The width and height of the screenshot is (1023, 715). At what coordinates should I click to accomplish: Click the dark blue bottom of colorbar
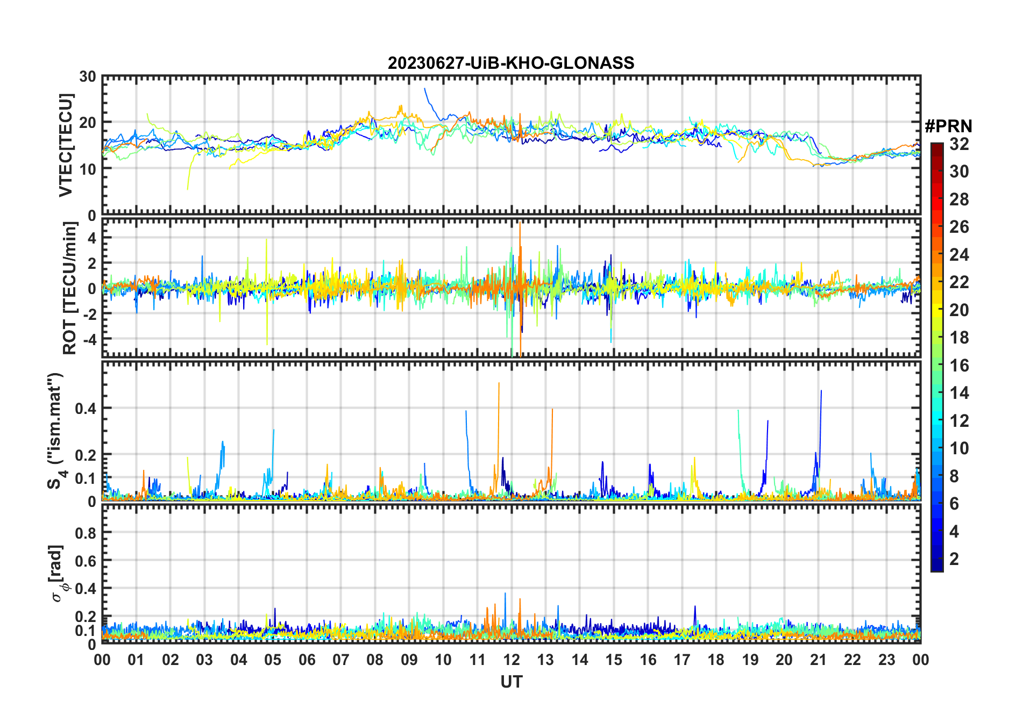click(937, 567)
